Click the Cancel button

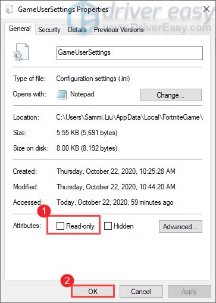point(141,291)
